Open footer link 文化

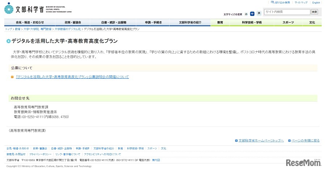(164, 148)
